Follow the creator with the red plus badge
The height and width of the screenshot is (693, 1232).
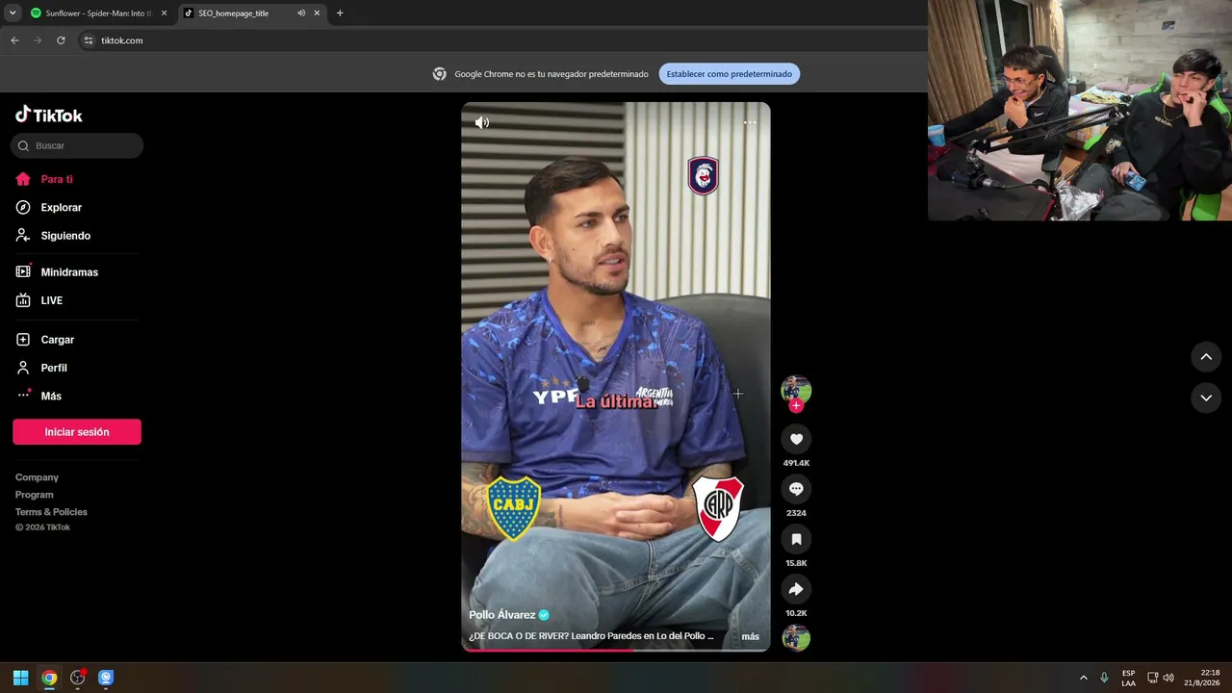click(796, 406)
